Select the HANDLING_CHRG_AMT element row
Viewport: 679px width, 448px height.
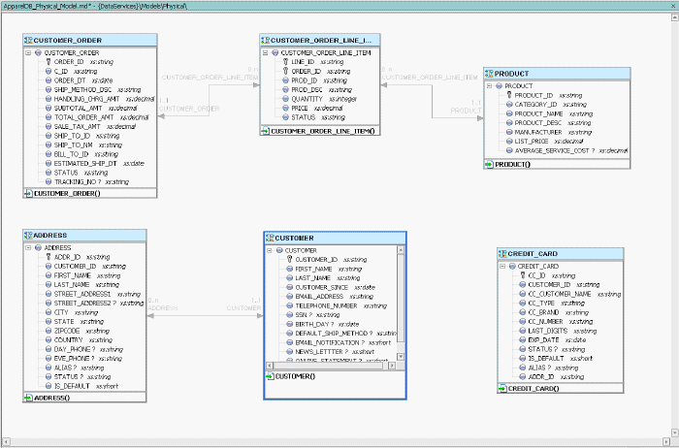pyautogui.click(x=100, y=99)
